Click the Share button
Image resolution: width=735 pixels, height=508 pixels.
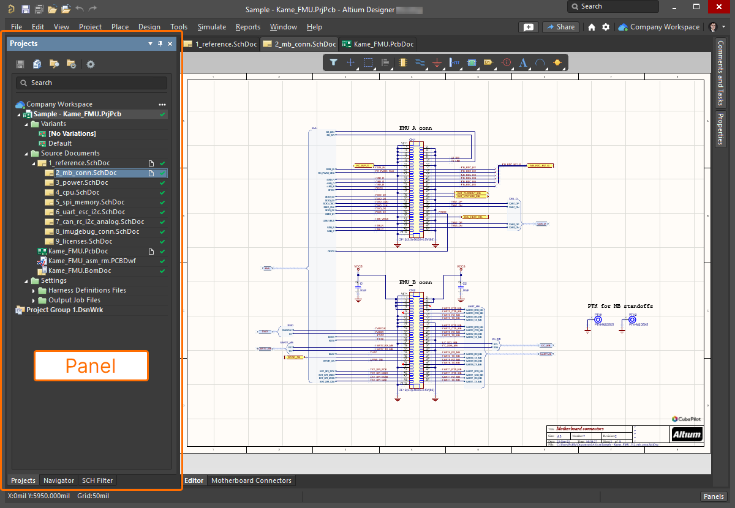(x=560, y=27)
